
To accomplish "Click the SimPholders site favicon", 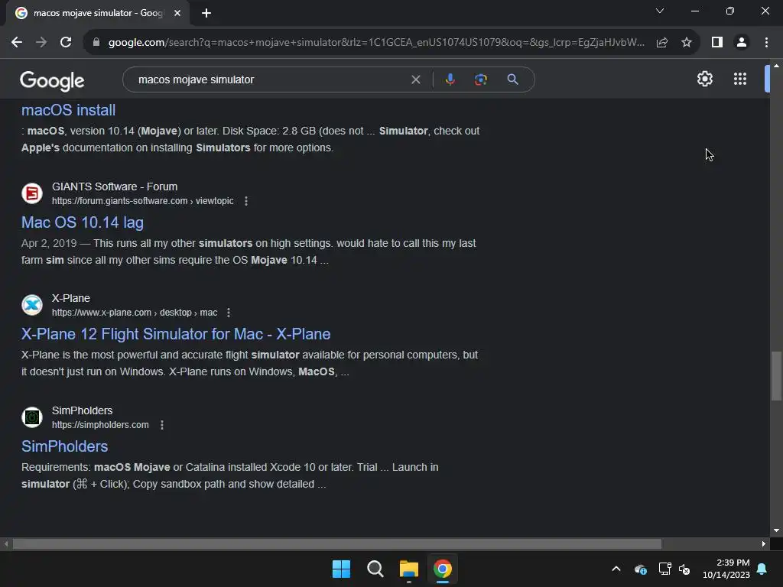I will coord(32,417).
